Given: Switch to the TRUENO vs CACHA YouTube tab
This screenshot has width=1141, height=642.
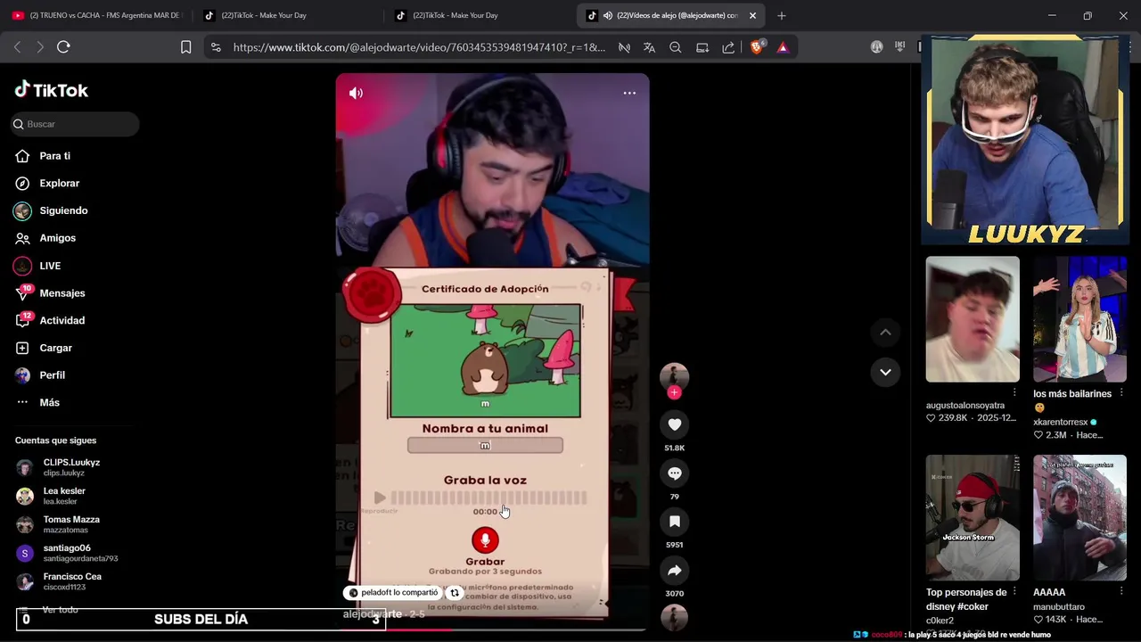Looking at the screenshot, I should pyautogui.click(x=96, y=15).
